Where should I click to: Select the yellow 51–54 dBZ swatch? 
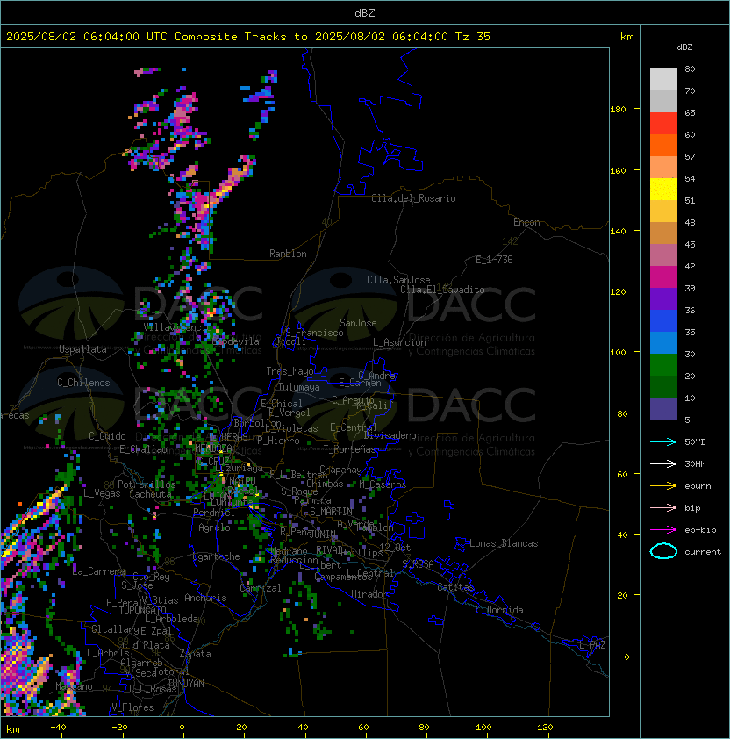(x=663, y=190)
